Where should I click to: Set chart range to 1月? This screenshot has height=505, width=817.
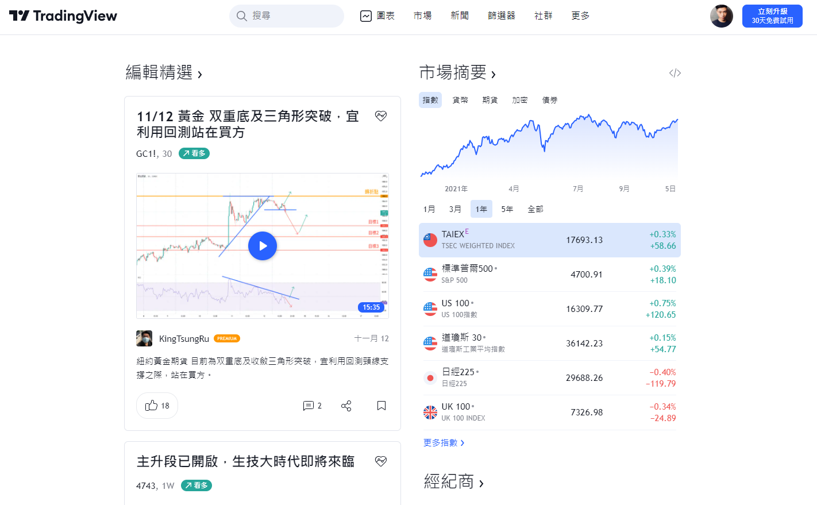coord(429,209)
